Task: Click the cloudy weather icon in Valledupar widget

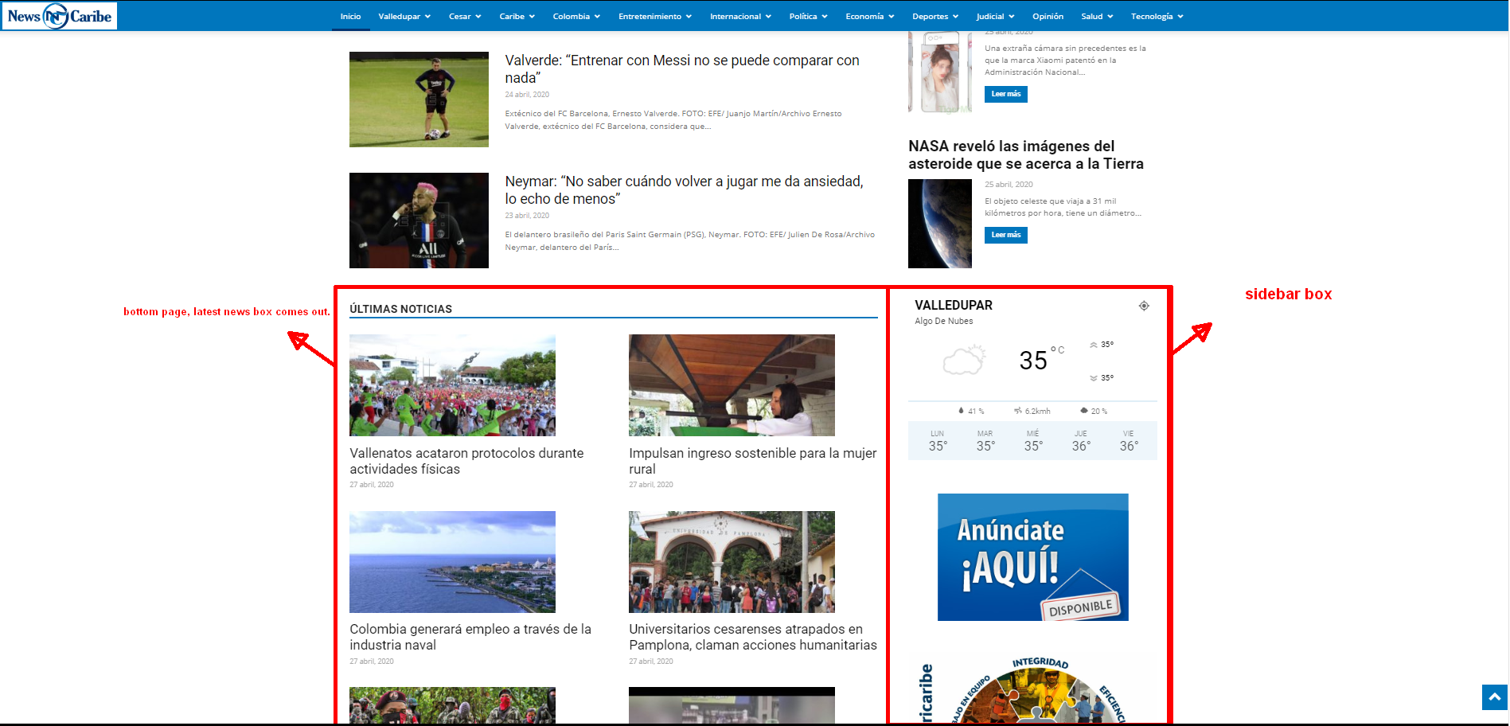Action: [964, 360]
